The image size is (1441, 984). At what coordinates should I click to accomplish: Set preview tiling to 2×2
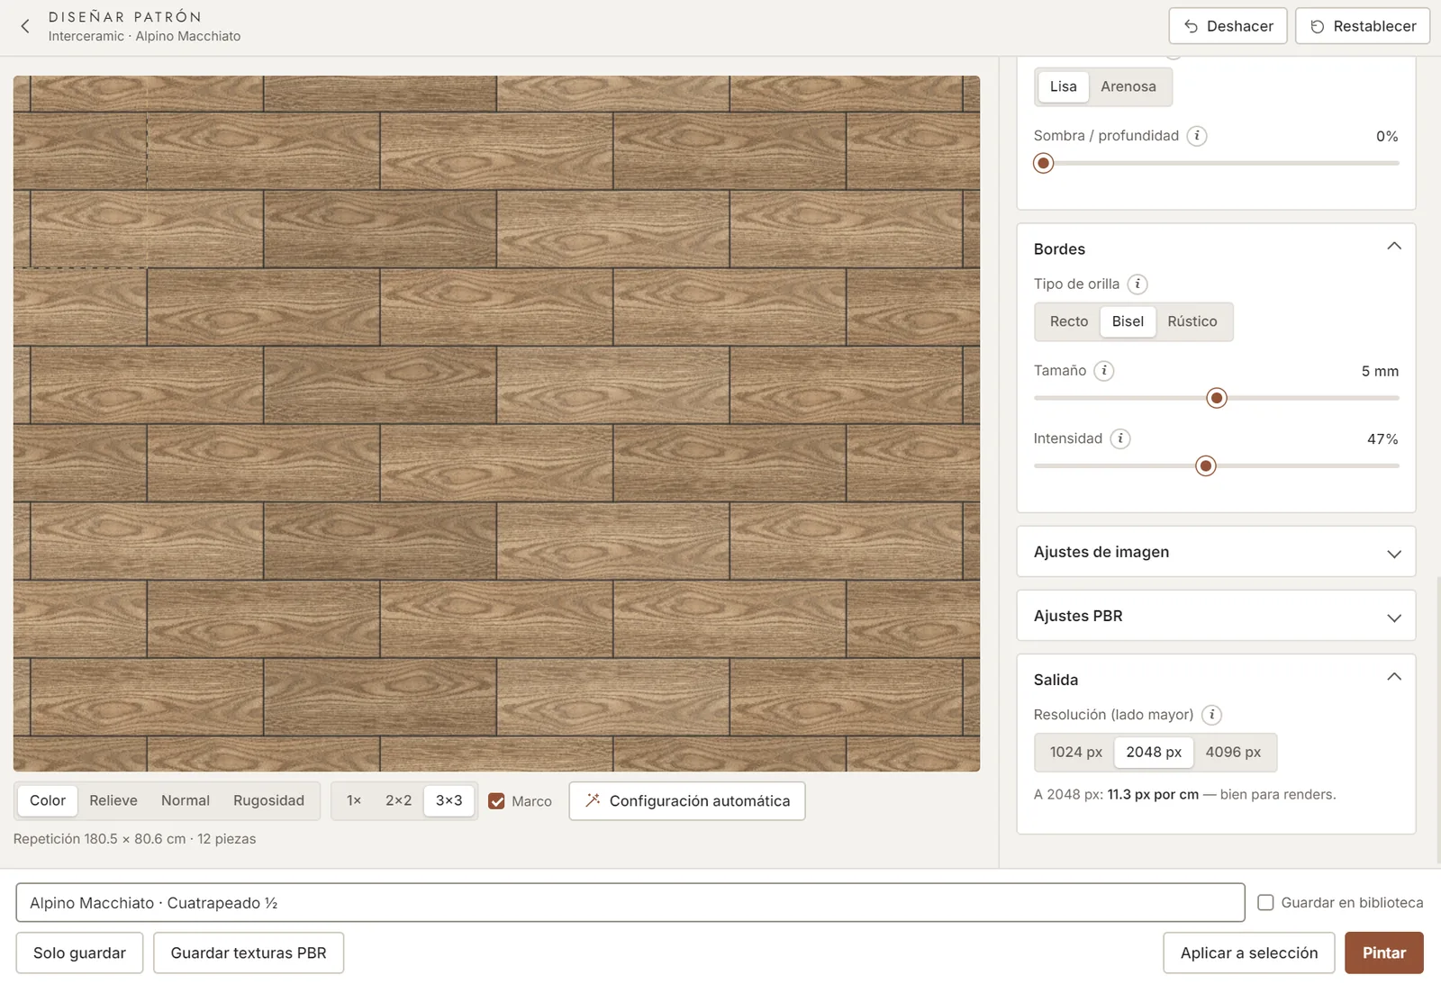click(x=398, y=801)
